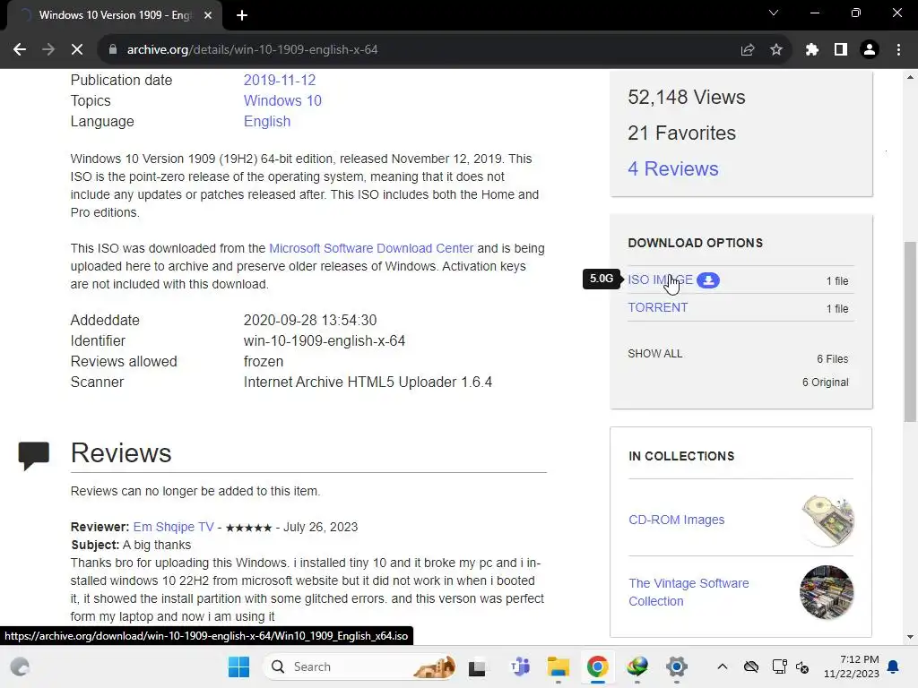Download the ISO IMAGE file link
The width and height of the screenshot is (918, 688).
pos(660,279)
